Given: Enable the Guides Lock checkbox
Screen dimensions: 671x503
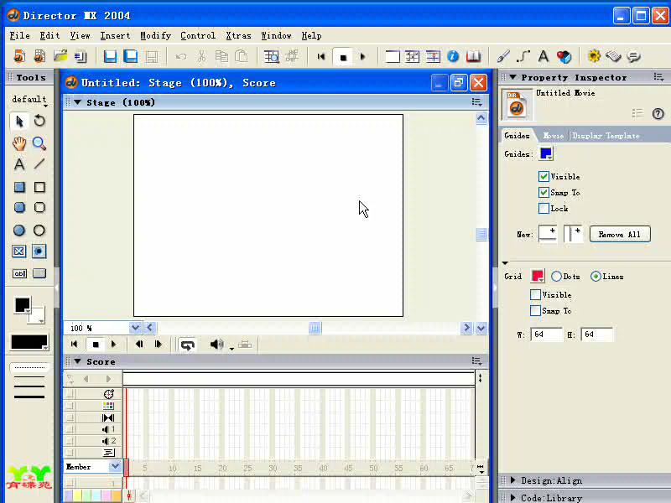Looking at the screenshot, I should pos(544,208).
